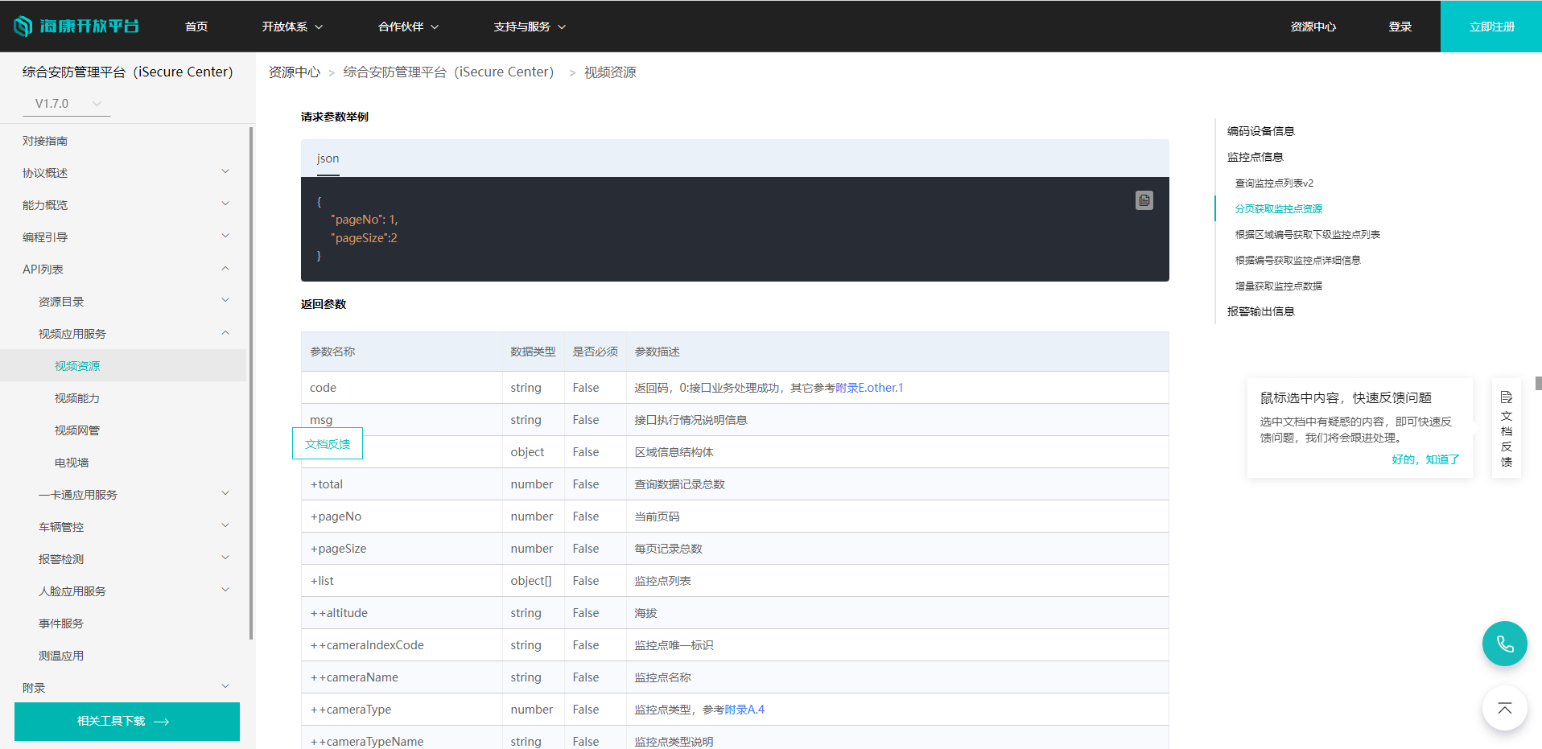The height and width of the screenshot is (749, 1542).
Task: Click the 参数名称 column header
Action: coord(402,352)
